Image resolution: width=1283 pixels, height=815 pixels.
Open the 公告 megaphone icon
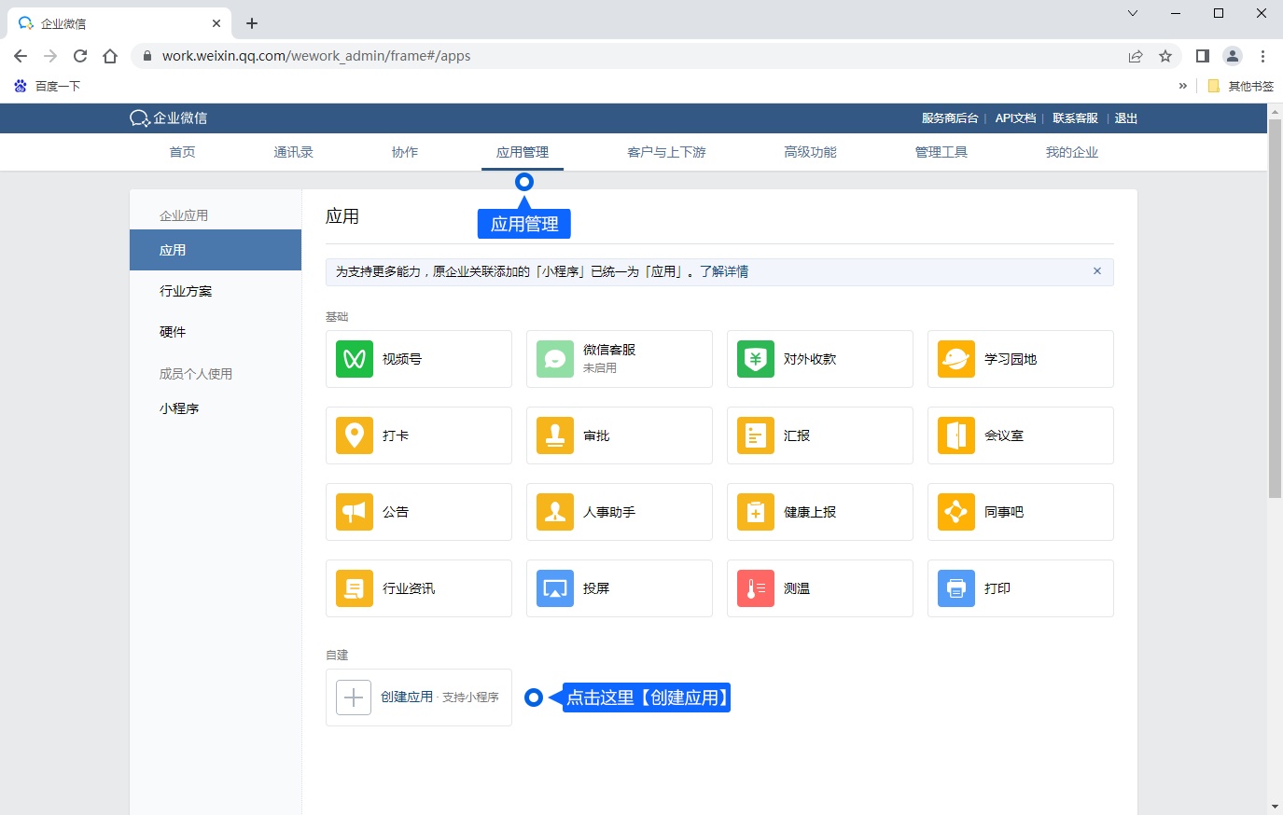pos(355,512)
